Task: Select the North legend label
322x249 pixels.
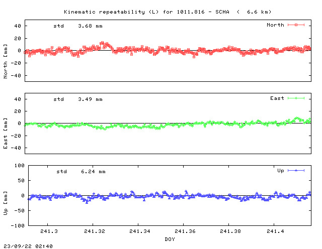Action: 275,25
